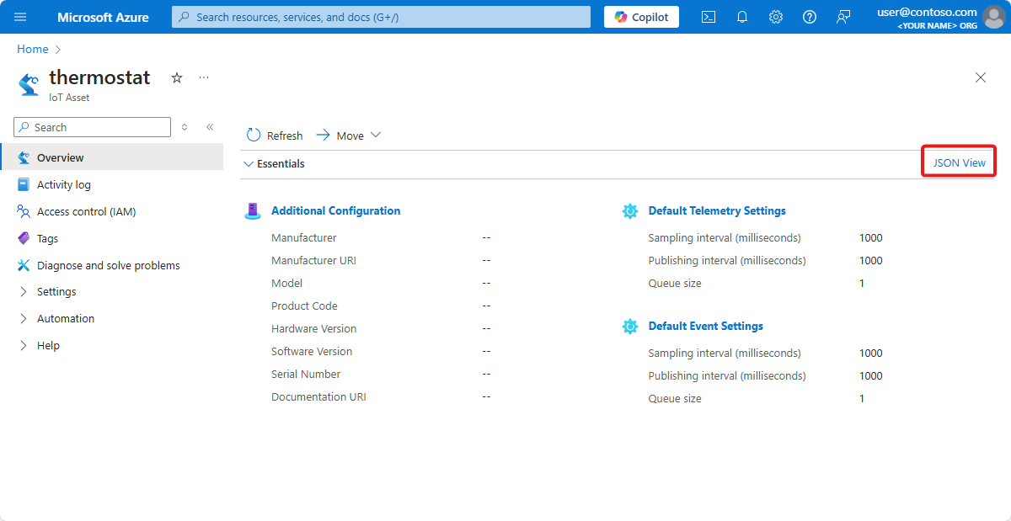Click the Microsoft Azure title link
The image size is (1011, 521).
[103, 17]
